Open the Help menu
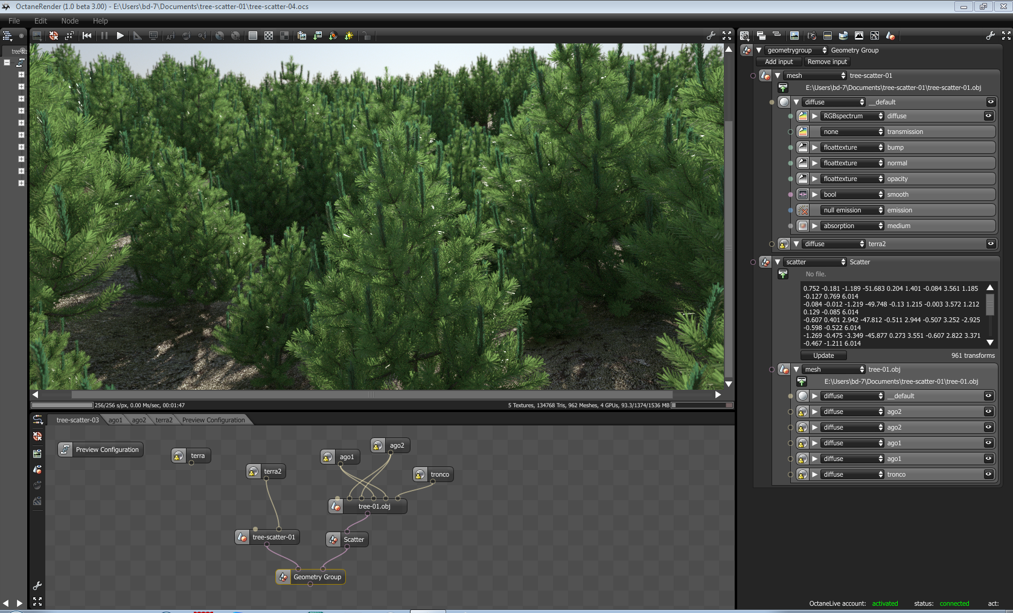The height and width of the screenshot is (613, 1013). 100,21
